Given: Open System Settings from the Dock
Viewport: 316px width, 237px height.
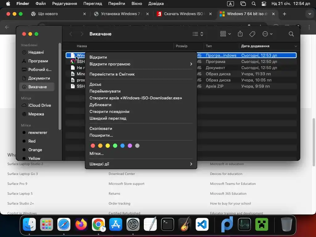Looking at the screenshot, I should click(133, 224).
